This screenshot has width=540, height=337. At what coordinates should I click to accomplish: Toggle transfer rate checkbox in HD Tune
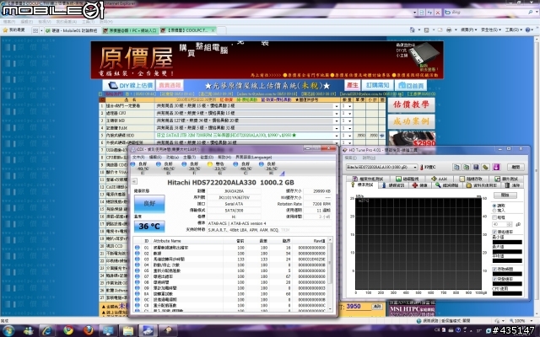(x=495, y=233)
